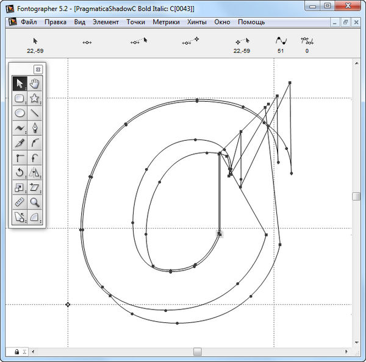Screen dimensions: 366x362
Task: Click the vertical scrollbar thumb
Action: [356, 196]
